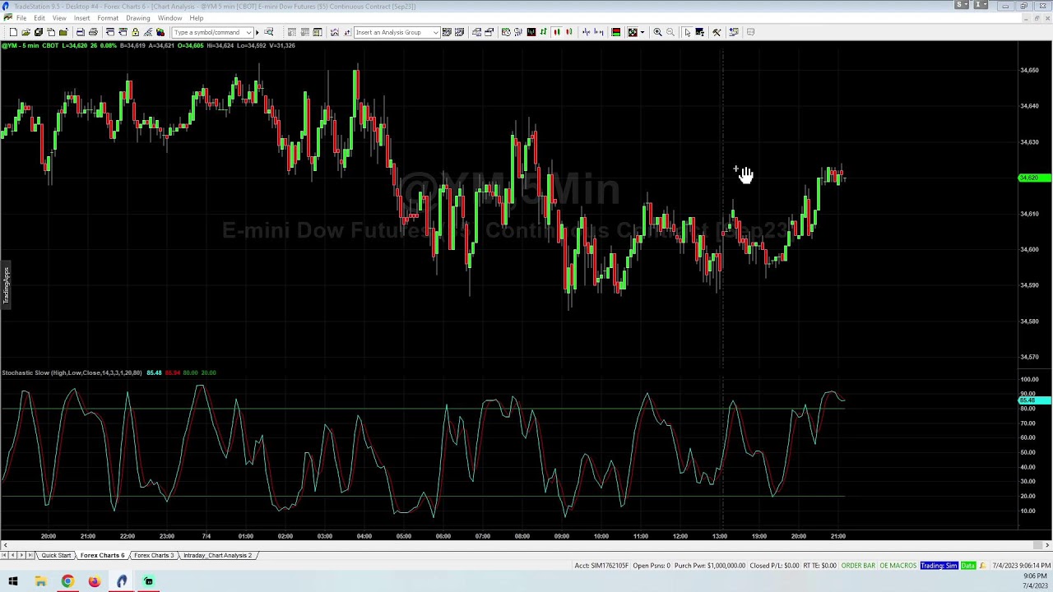Click the play arrow next to command box

(x=257, y=32)
